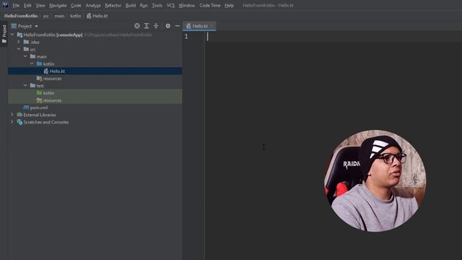Expand Scratches and Consoles node
462x260 pixels.
point(12,122)
